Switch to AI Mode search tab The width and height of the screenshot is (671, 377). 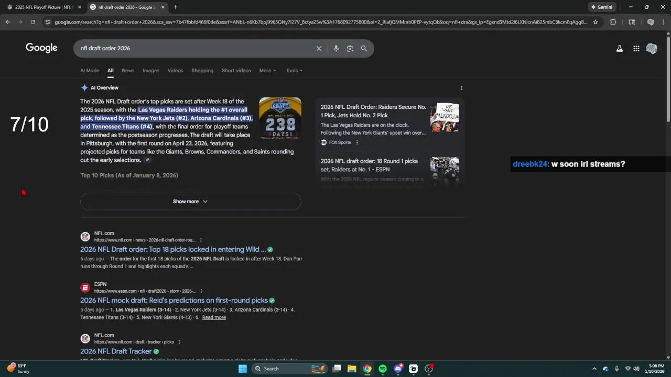pyautogui.click(x=90, y=71)
